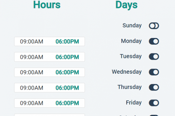Disable the Friday toggle switch

154,103
